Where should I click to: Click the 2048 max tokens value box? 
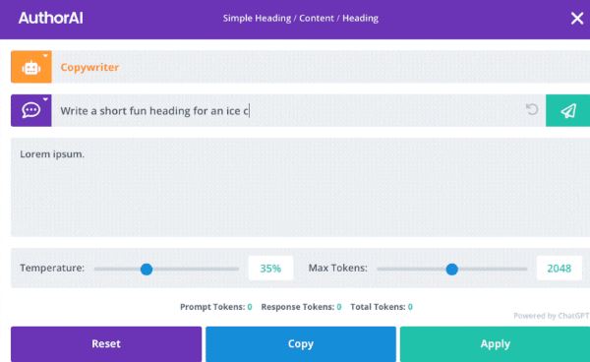tap(560, 269)
